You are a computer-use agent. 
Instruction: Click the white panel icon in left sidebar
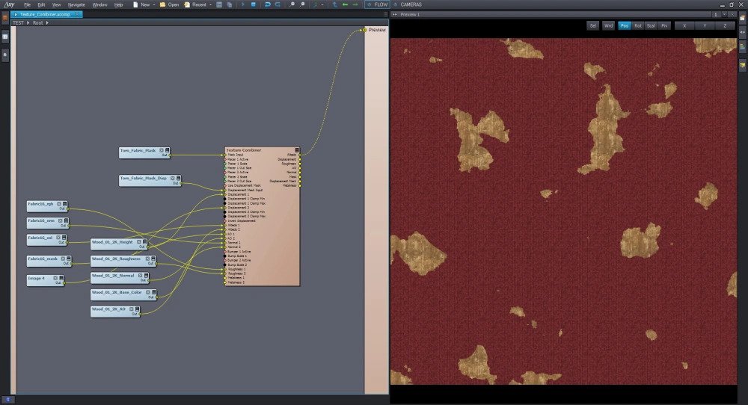4,36
